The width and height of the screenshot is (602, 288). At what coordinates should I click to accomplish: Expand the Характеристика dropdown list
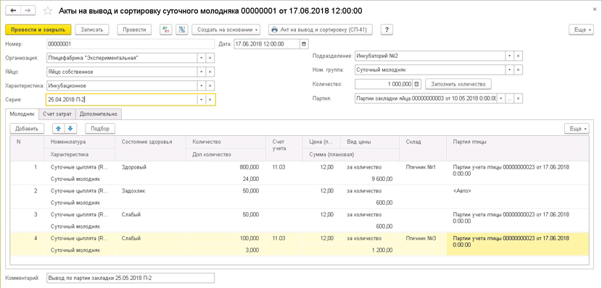202,86
